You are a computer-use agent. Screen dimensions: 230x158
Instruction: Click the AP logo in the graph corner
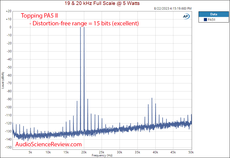186,16
